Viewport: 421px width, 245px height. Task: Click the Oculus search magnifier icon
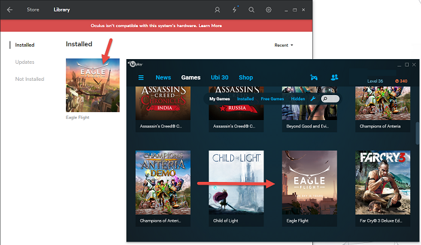[251, 10]
